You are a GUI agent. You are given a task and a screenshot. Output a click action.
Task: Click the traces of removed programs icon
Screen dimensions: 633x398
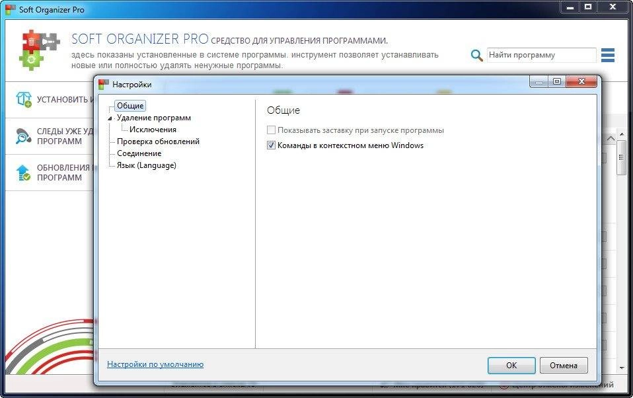(23, 136)
